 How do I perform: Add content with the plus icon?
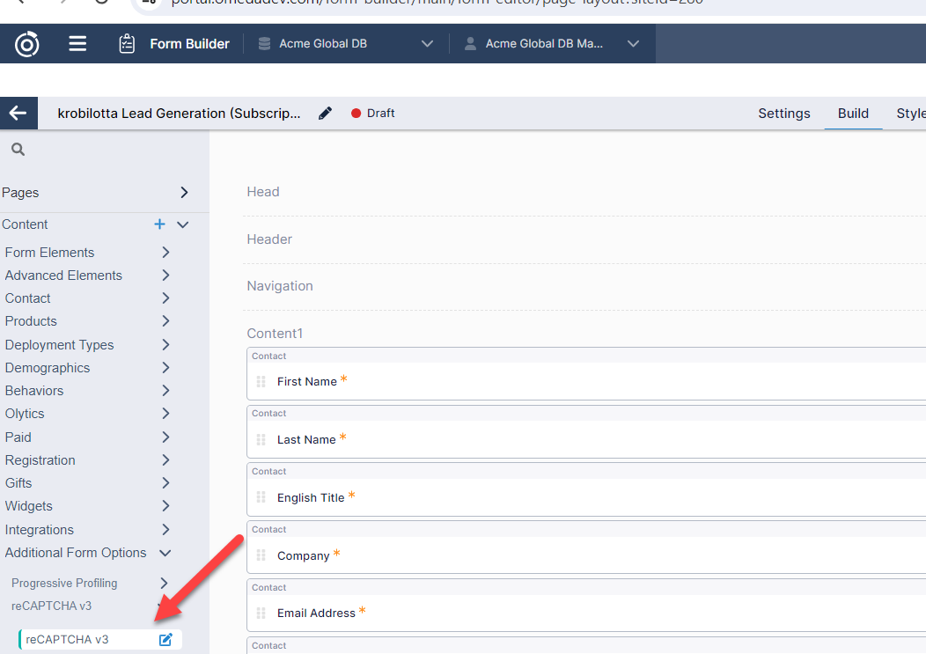(x=159, y=224)
